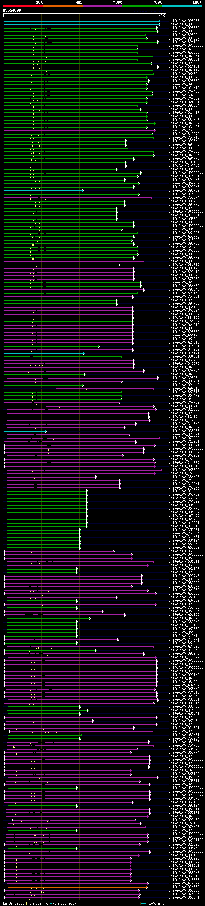Select the UniRef100_Q9LEB4 label
The height and width of the screenshot is (906, 205).
point(184,105)
